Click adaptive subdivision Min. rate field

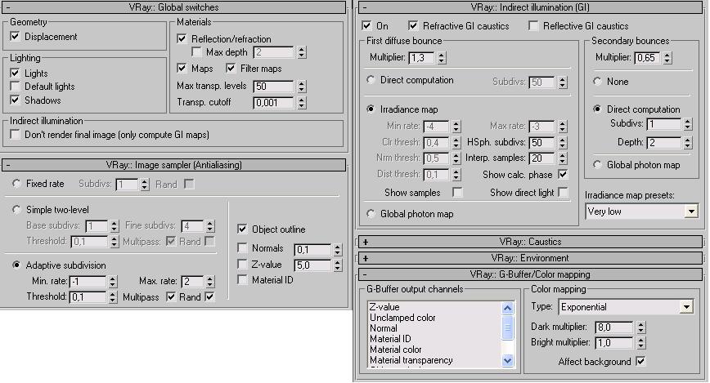(x=88, y=282)
